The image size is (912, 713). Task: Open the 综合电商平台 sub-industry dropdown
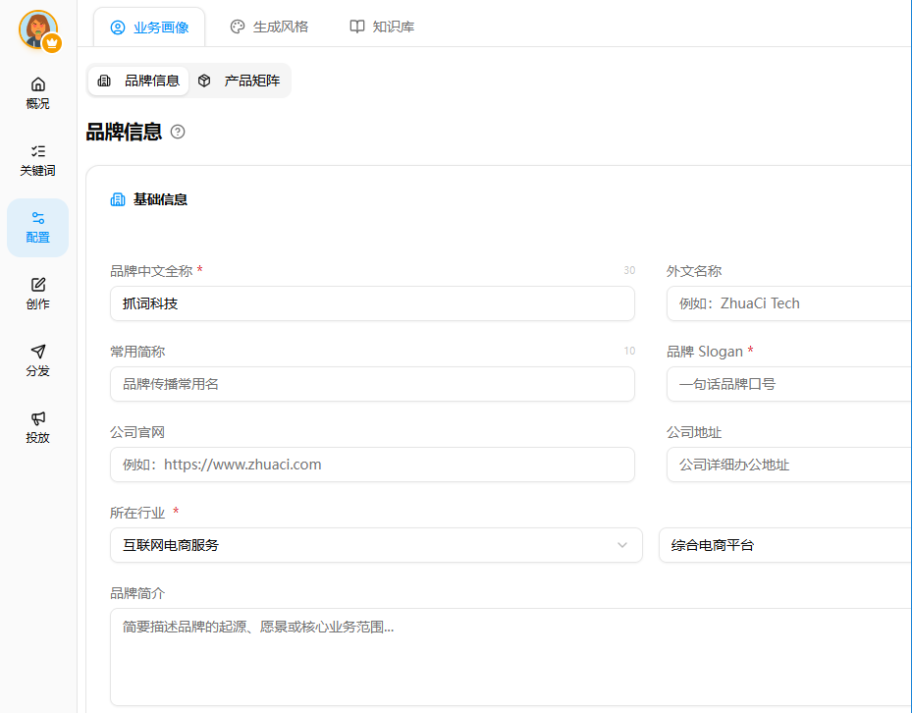tap(785, 545)
